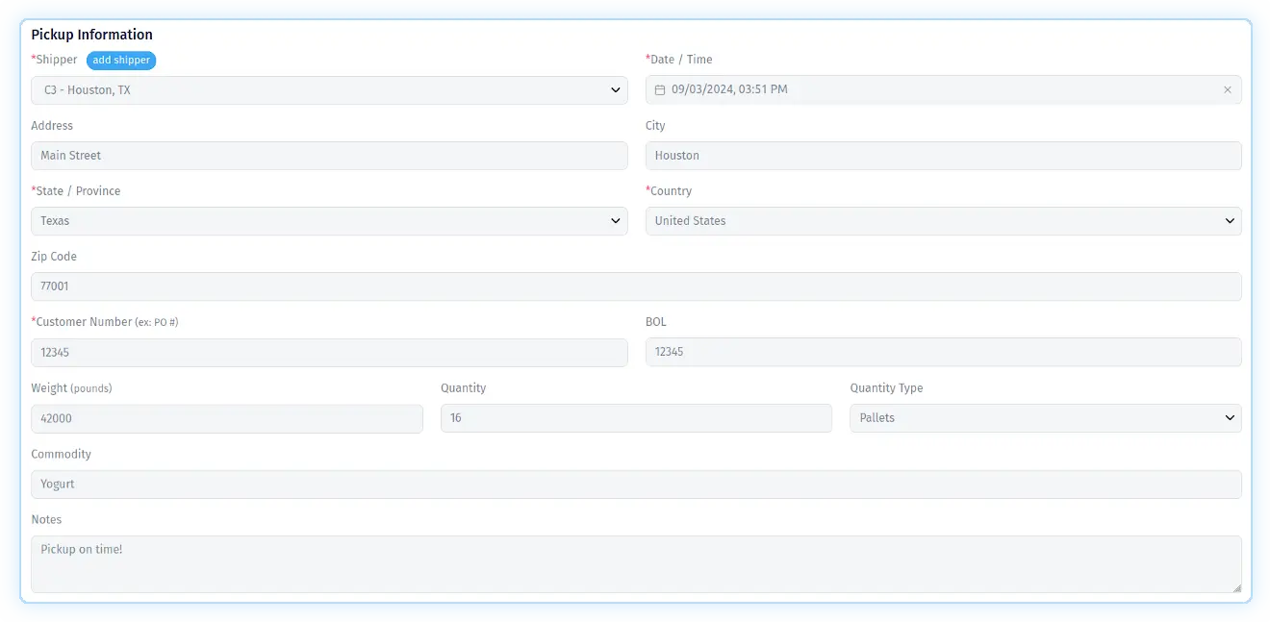Click the Customer Number label text
Image resolution: width=1270 pixels, height=622 pixels.
pyautogui.click(x=82, y=322)
